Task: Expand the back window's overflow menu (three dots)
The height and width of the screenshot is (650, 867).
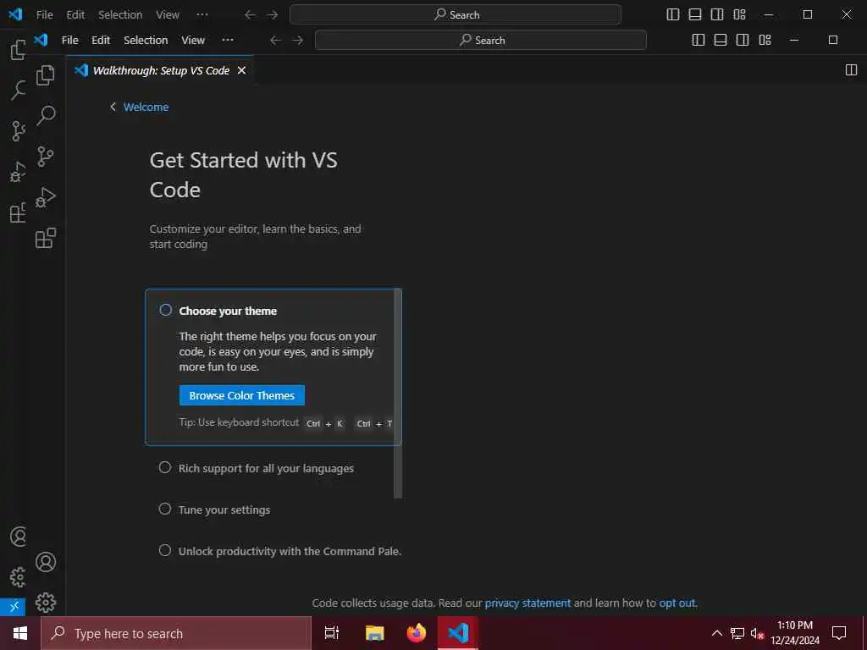Action: click(x=202, y=15)
